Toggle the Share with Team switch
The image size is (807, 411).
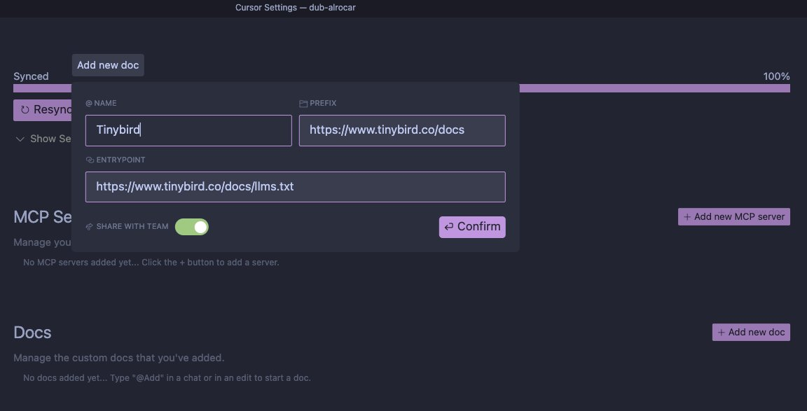pyautogui.click(x=191, y=227)
